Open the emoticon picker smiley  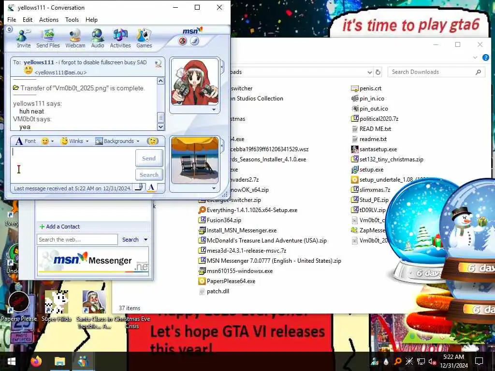(x=45, y=141)
